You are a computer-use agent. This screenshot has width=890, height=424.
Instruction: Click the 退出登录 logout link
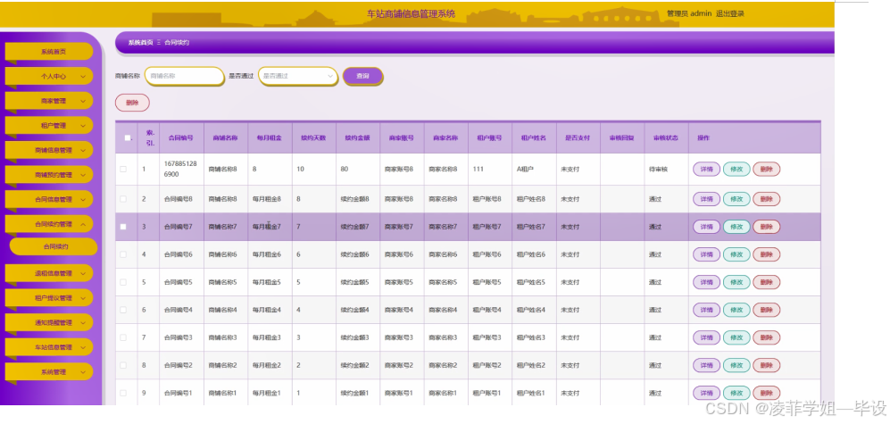click(x=730, y=13)
